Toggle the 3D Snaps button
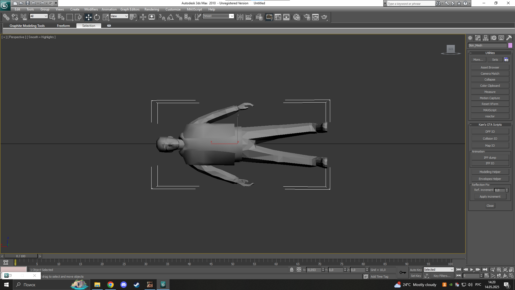The image size is (515, 290). click(162, 17)
